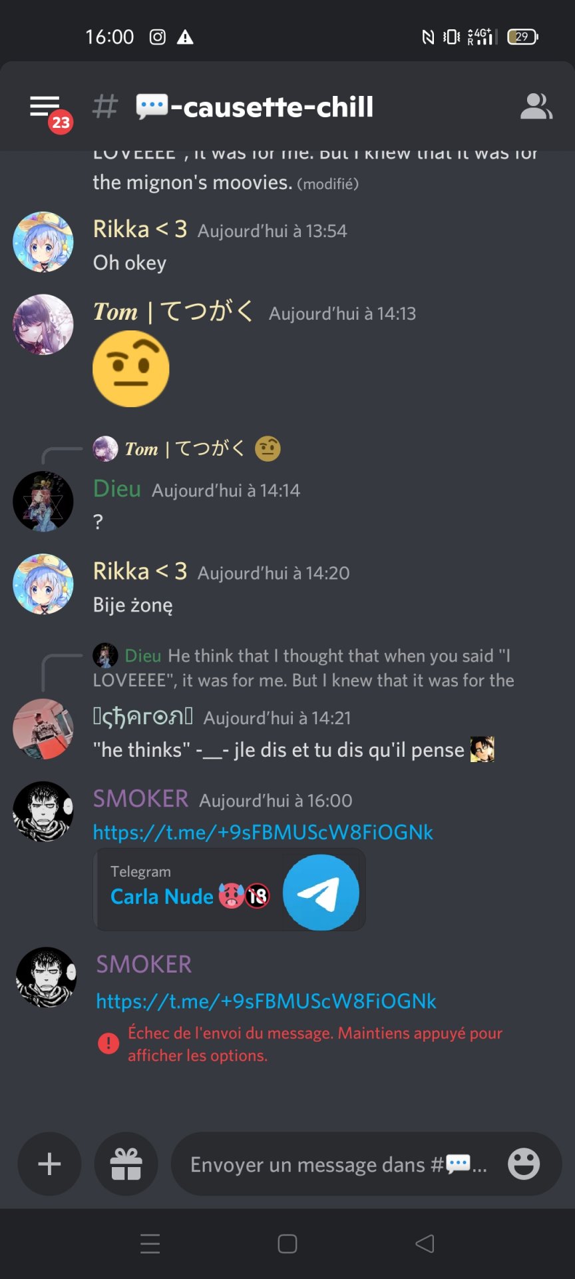This screenshot has height=1279, width=575.
Task: Open the gift Nitro button
Action: [x=126, y=1164]
